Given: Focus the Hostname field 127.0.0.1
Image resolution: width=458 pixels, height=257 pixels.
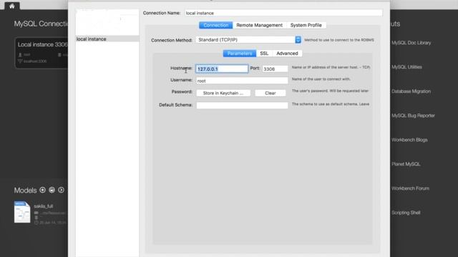Looking at the screenshot, I should 222,69.
